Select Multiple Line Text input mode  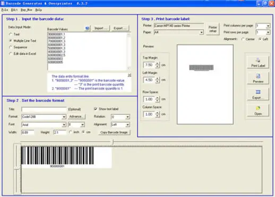coord(11,41)
